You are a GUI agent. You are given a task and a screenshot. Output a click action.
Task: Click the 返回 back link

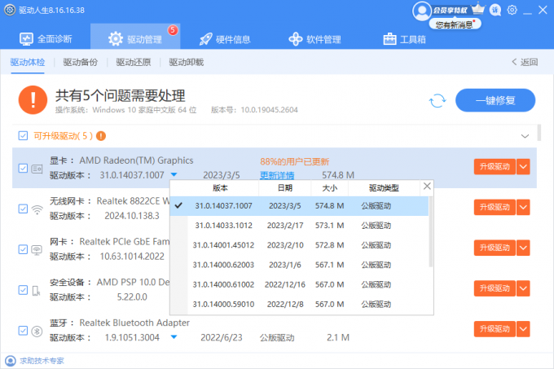pos(525,63)
